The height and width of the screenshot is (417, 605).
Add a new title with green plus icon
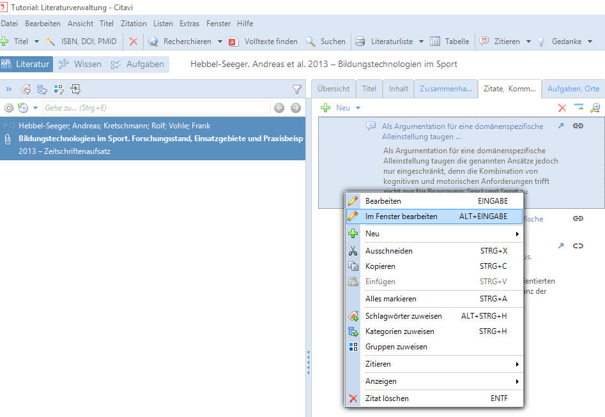point(4,42)
